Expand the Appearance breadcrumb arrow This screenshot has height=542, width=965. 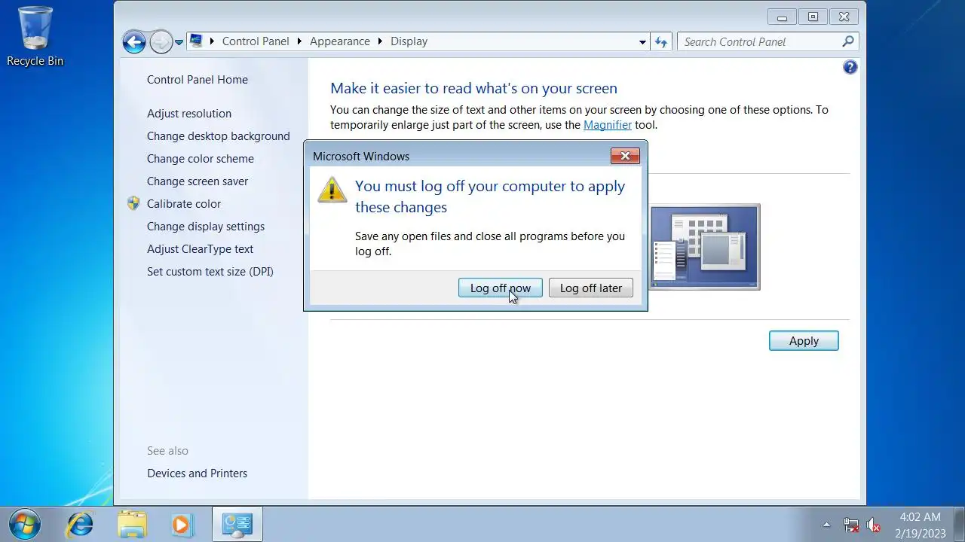click(x=380, y=41)
